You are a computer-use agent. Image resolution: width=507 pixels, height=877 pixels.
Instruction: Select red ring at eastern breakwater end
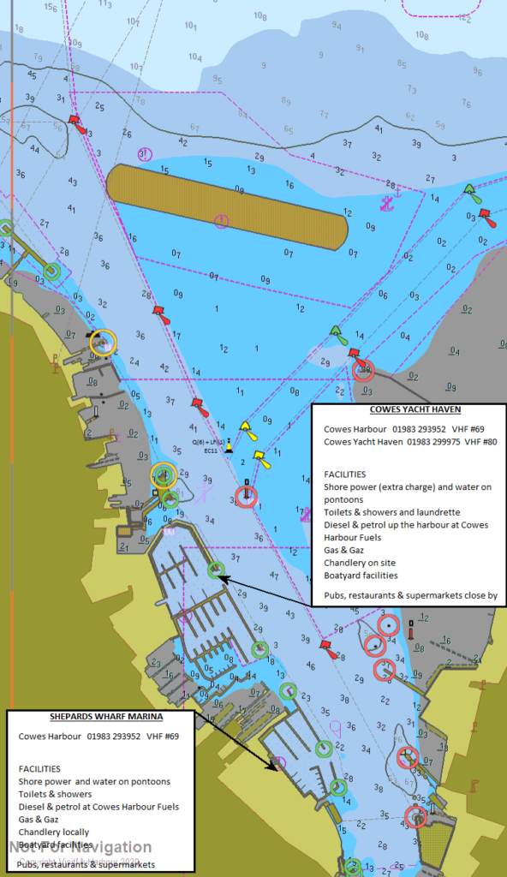pos(363,370)
